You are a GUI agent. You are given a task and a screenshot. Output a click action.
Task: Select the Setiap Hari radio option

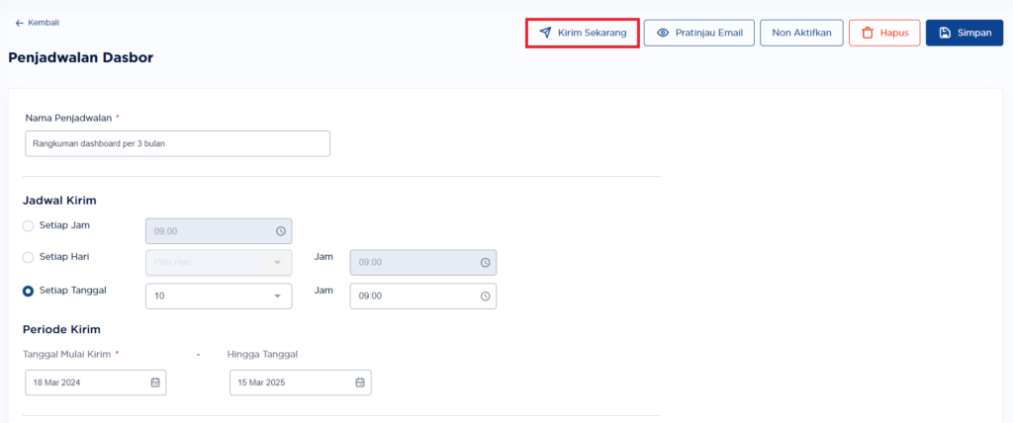tap(28, 257)
